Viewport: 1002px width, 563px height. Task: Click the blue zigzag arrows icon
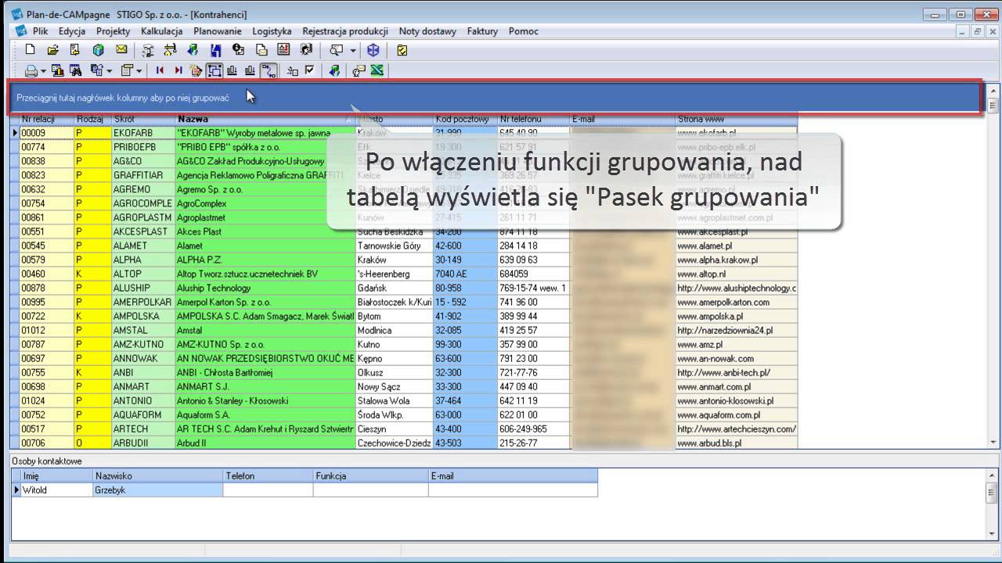tap(216, 50)
